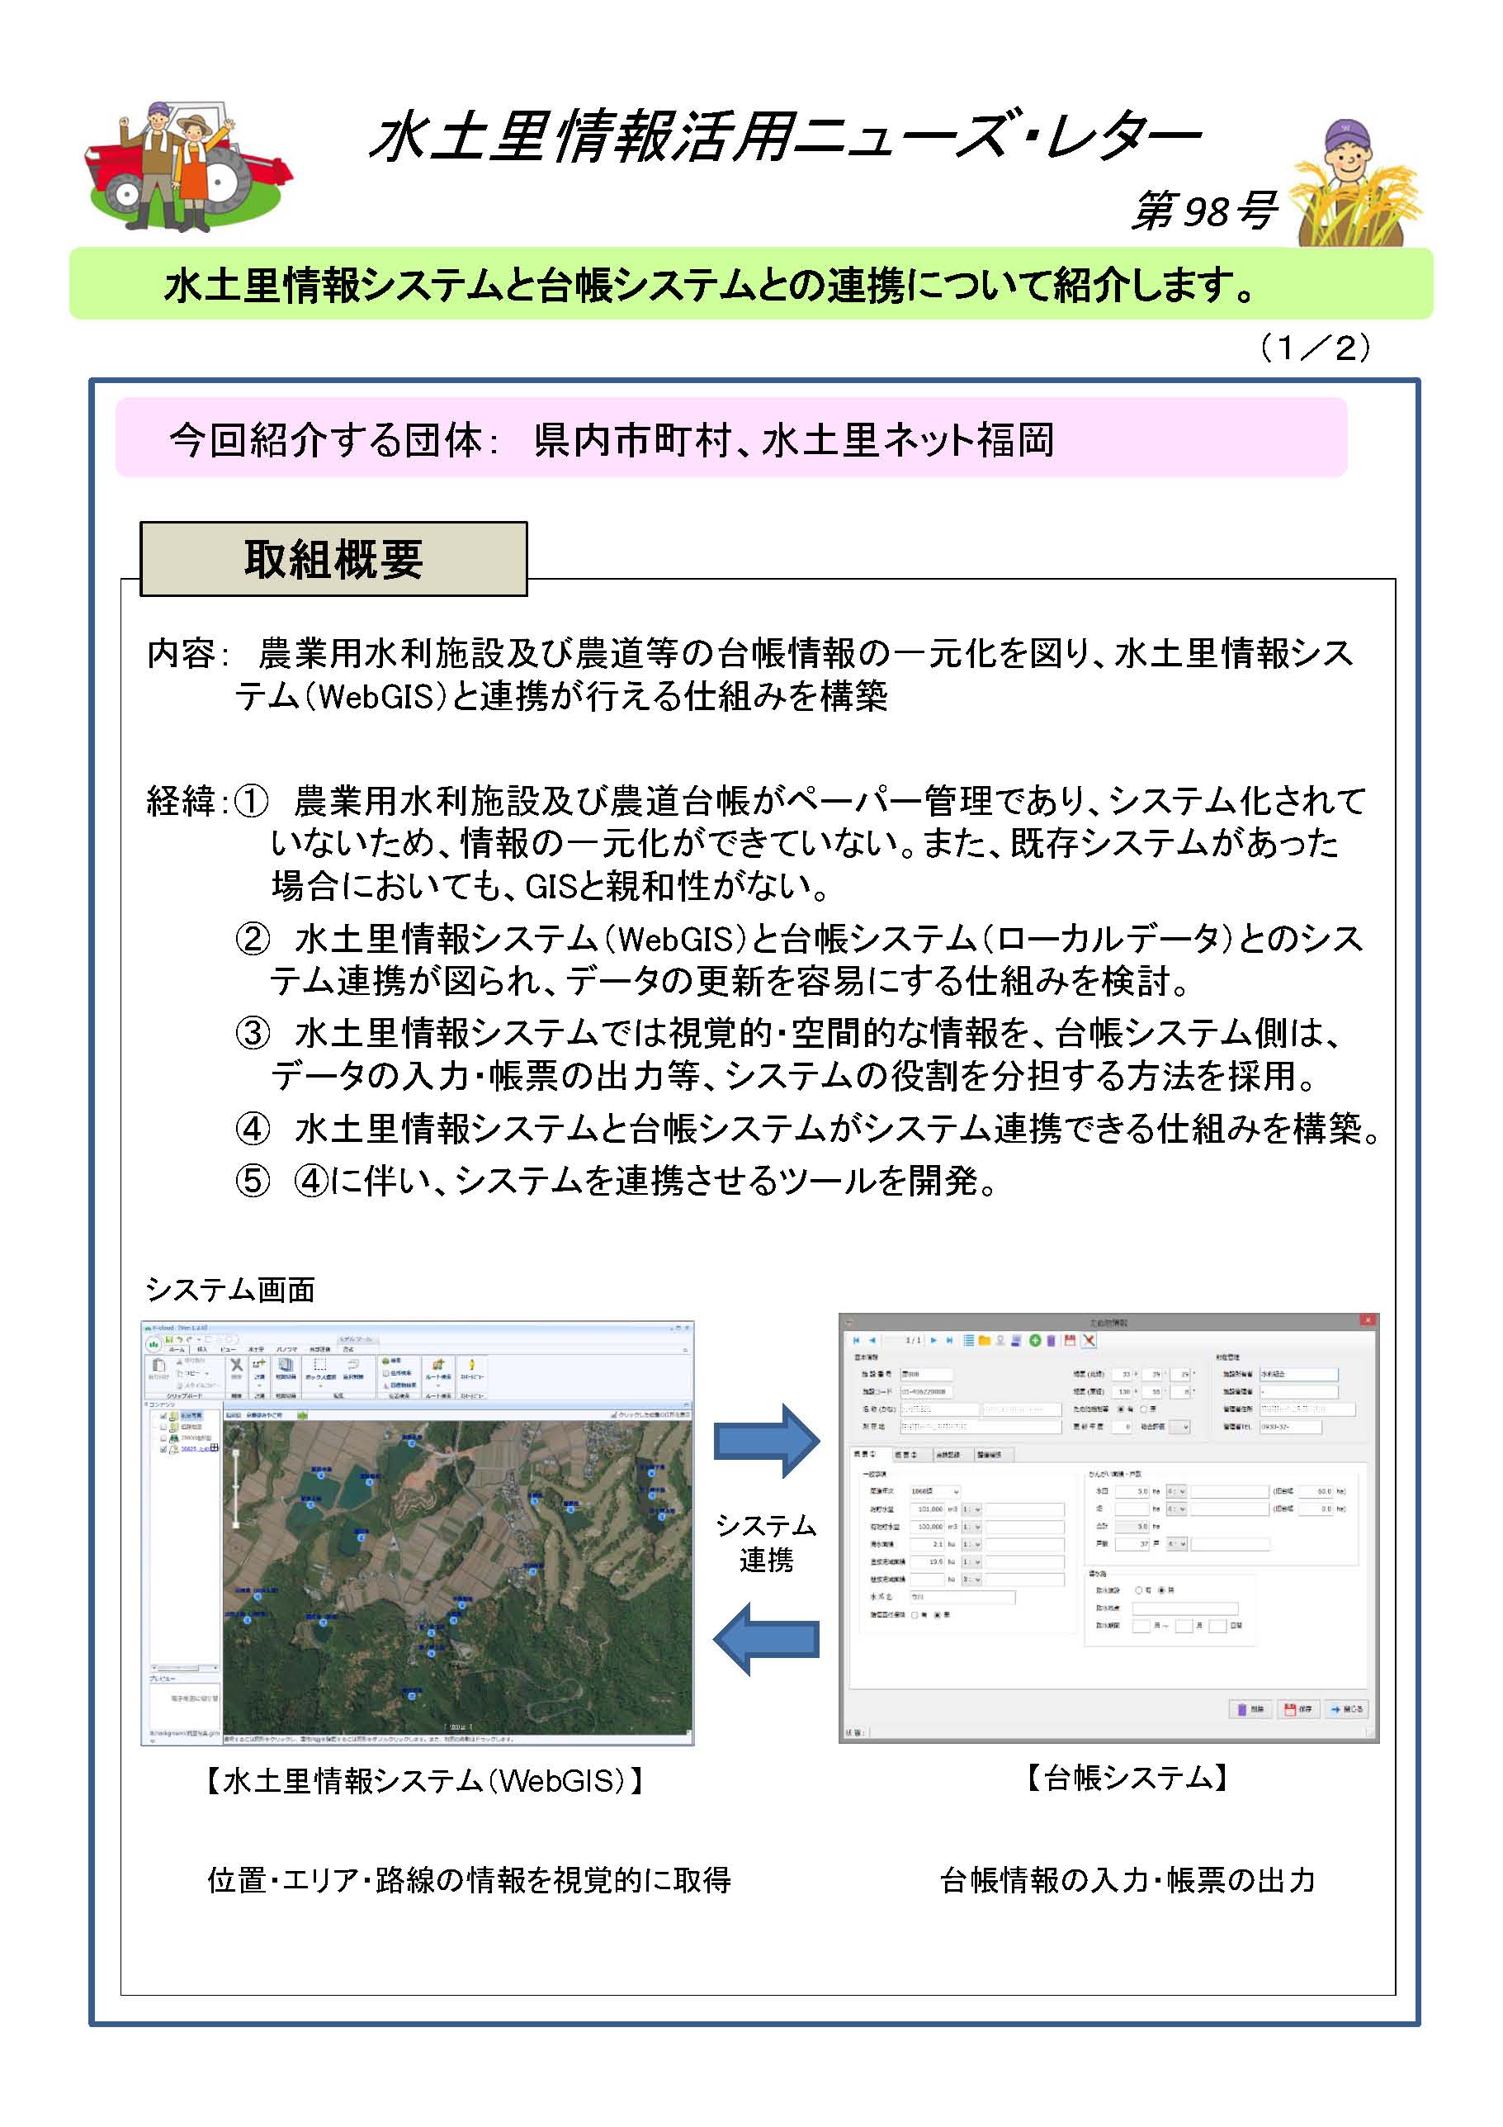Click the yellow folder icon in ledger toolbar

point(985,1339)
